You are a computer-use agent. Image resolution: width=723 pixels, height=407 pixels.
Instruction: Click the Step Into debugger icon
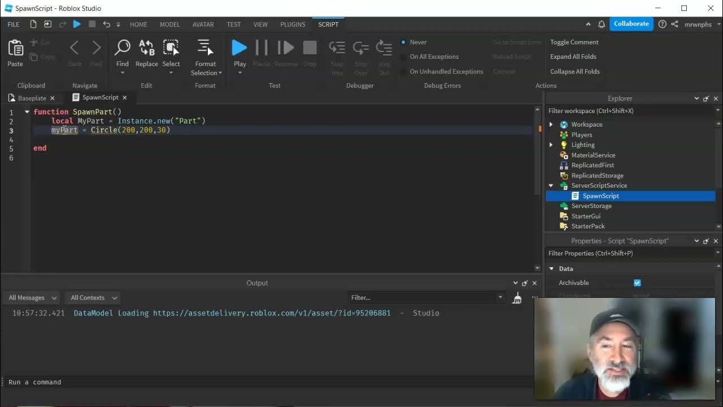(x=337, y=48)
